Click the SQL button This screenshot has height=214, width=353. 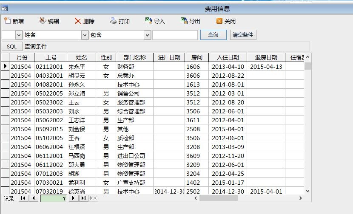pos(12,46)
